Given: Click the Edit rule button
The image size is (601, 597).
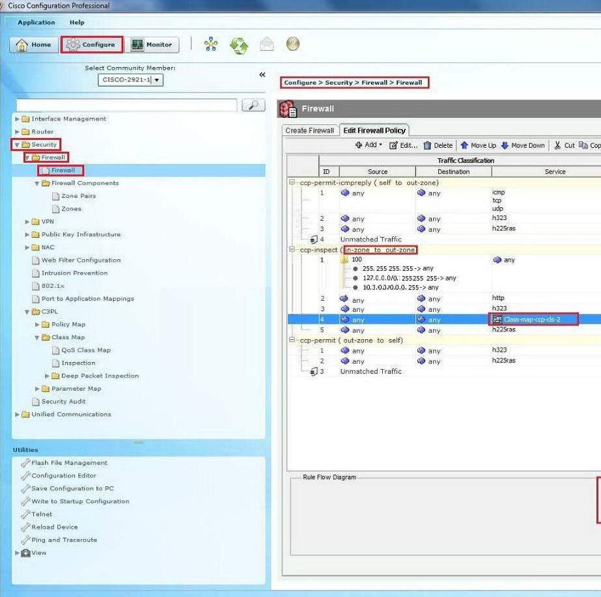Looking at the screenshot, I should pyautogui.click(x=403, y=146).
